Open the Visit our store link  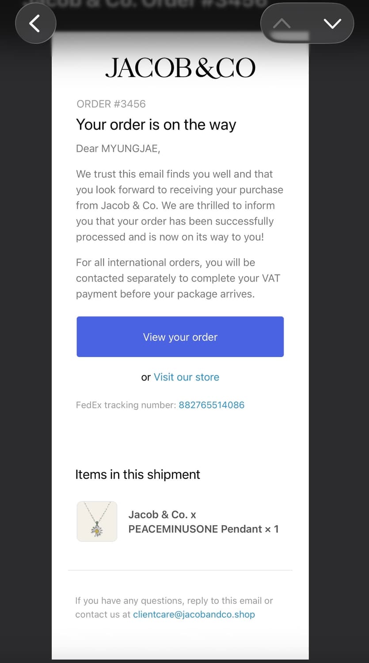pyautogui.click(x=186, y=377)
